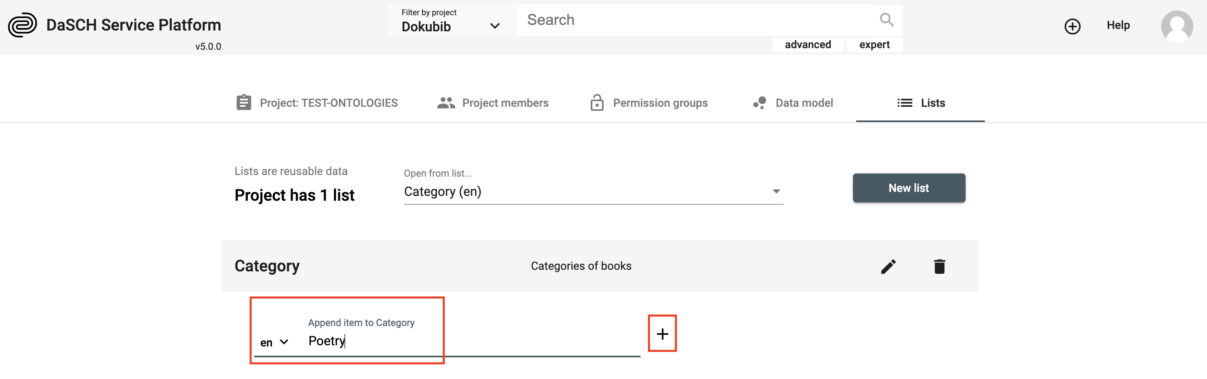Open the user avatar menu
Viewport: 1207px width, 379px height.
pos(1176,26)
